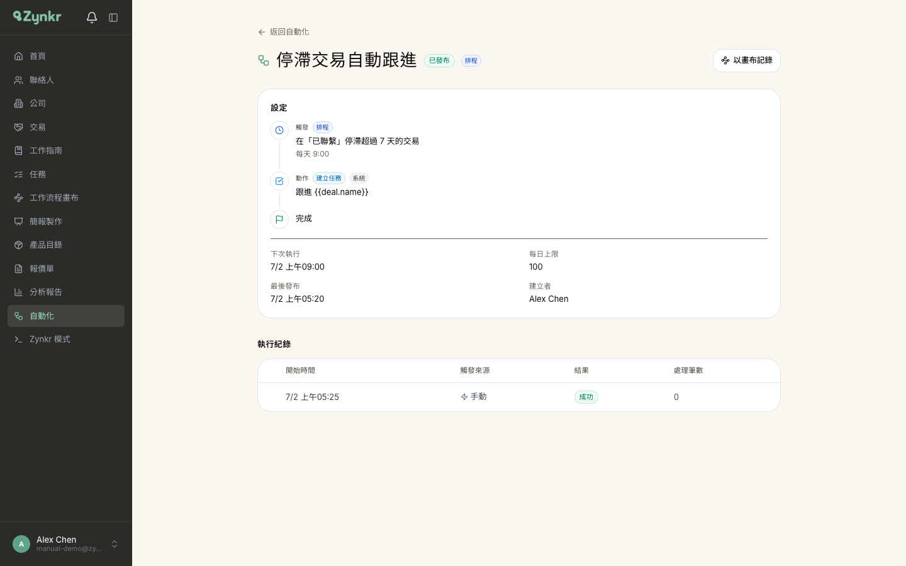Open Zynkr 模式 in the sidebar
The width and height of the screenshot is (906, 566).
point(66,339)
